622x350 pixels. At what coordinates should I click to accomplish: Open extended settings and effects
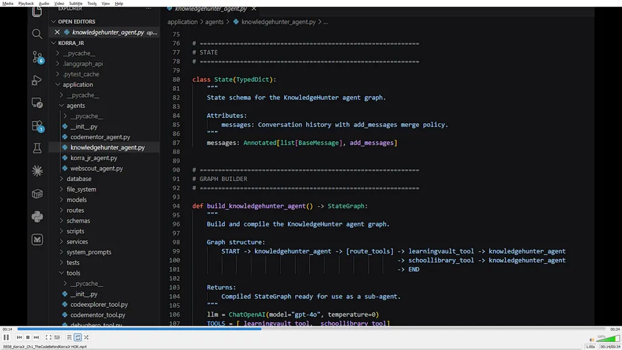[x=57, y=337]
